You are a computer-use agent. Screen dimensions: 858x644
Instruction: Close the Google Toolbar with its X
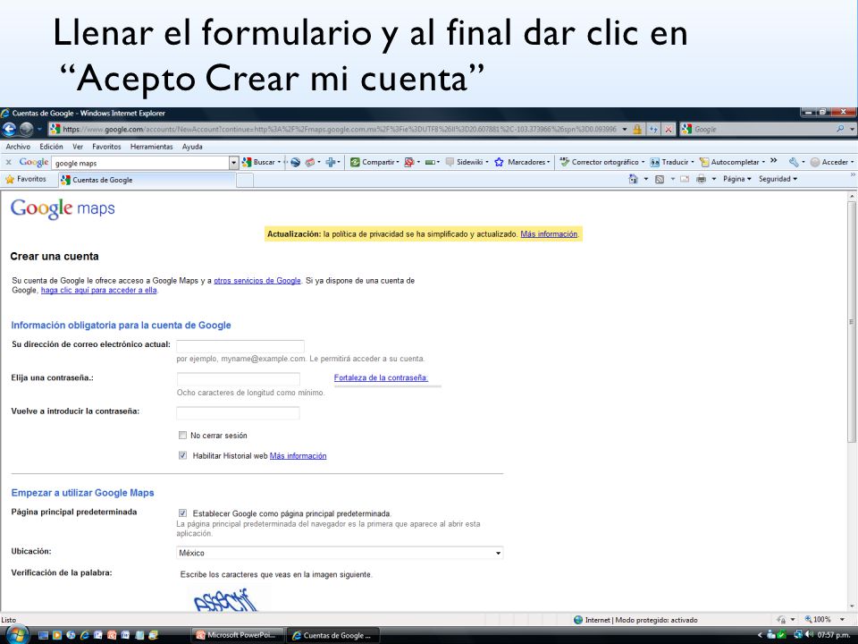8,162
